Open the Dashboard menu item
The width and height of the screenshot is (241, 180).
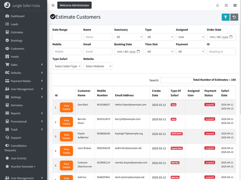(24, 16)
